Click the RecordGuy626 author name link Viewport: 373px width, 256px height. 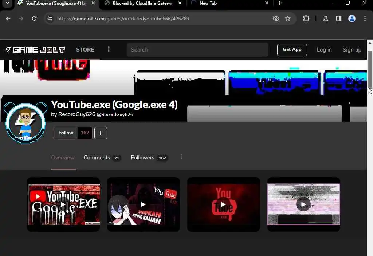(x=76, y=114)
